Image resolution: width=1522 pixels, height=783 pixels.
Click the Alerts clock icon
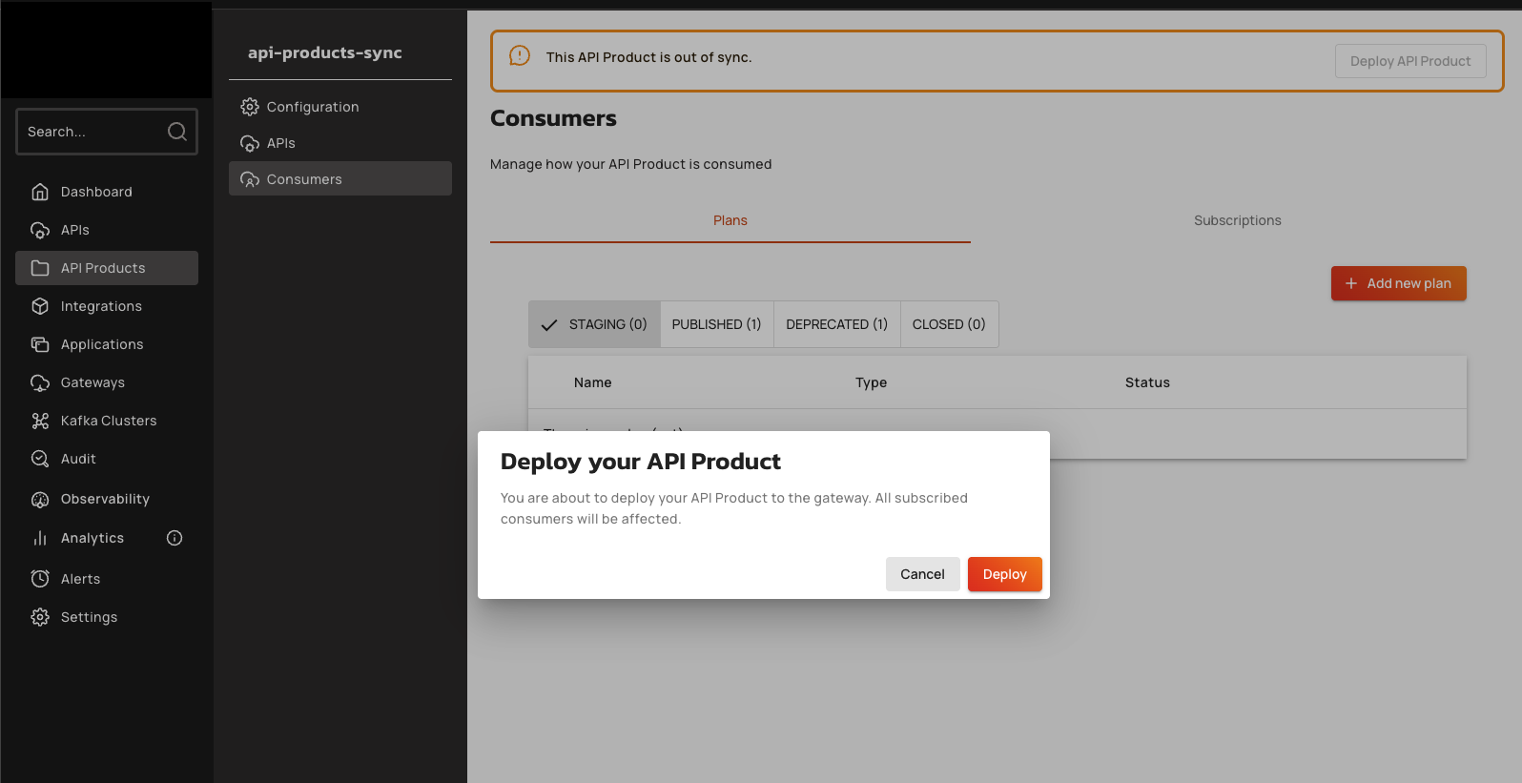pos(40,579)
